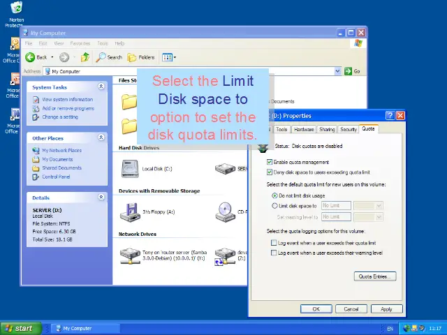Click Change a setting link
447x335 pixels.
pyautogui.click(x=60, y=117)
